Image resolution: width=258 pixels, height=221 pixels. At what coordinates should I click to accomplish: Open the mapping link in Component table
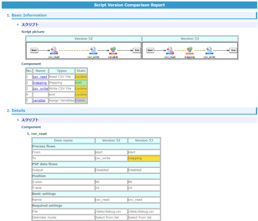(39, 83)
